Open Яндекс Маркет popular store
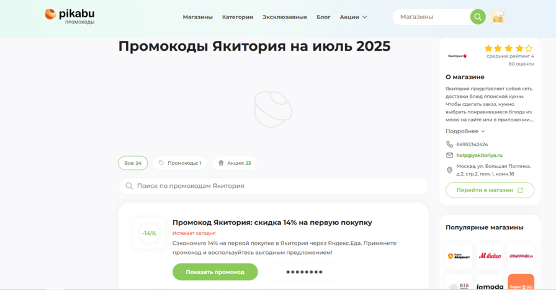The height and width of the screenshot is (290, 556). pos(459,256)
